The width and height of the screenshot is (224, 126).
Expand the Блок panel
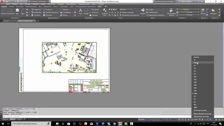point(153,18)
